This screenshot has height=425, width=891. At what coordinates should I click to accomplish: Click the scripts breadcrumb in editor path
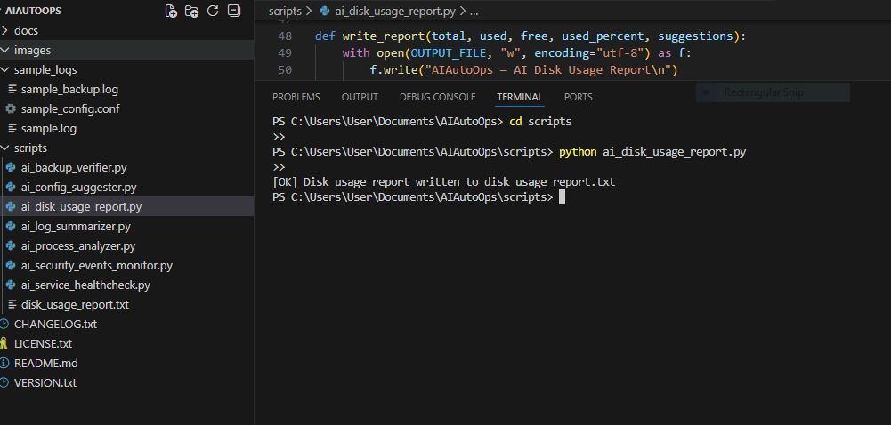click(x=284, y=12)
